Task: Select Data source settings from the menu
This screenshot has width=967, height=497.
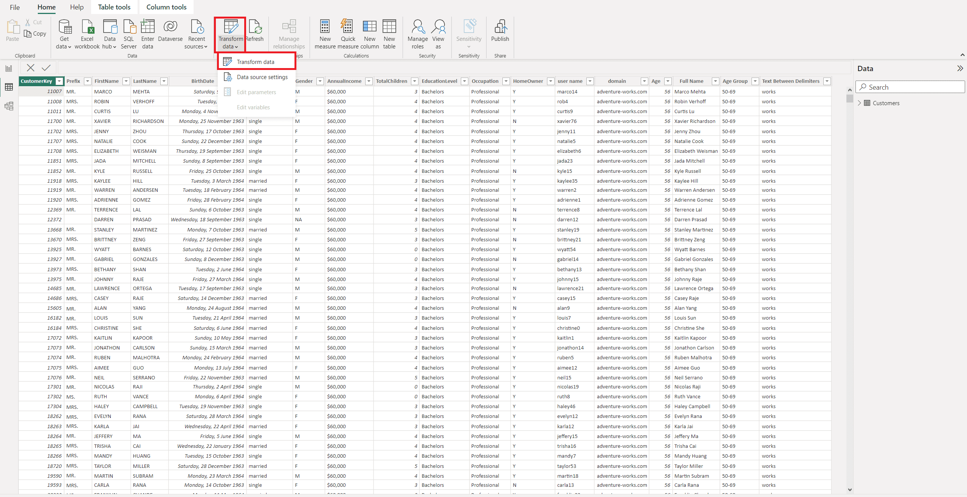Action: pyautogui.click(x=262, y=77)
